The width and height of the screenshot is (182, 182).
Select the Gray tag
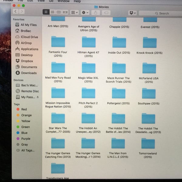point(22,144)
